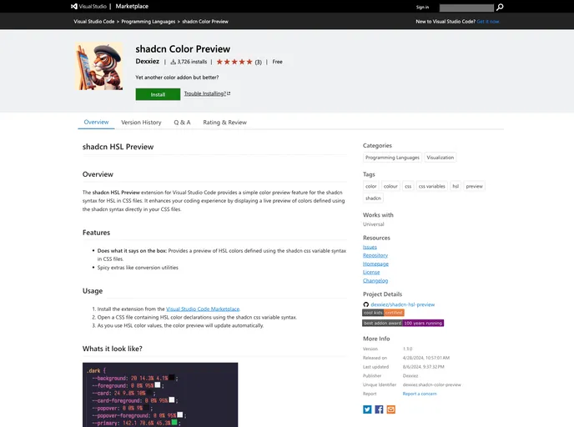Open dexxiez/shadcn-hsl-preview project link

pyautogui.click(x=403, y=304)
